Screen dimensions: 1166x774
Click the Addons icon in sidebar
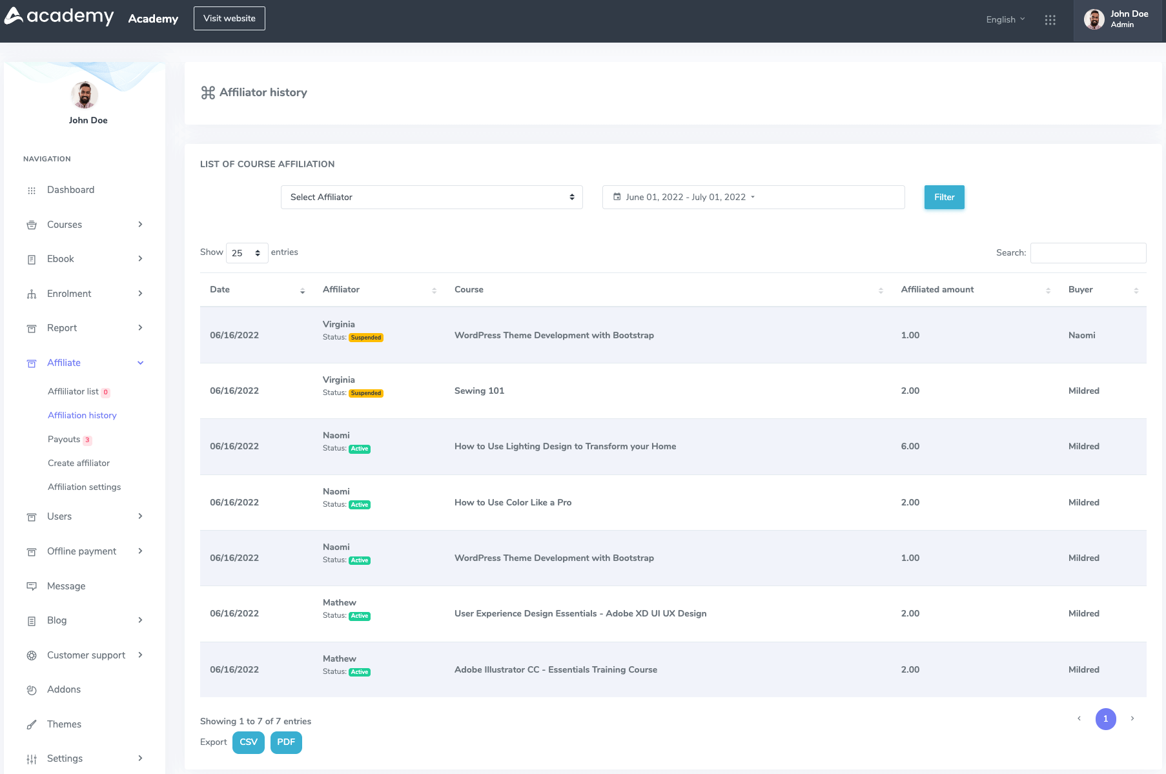[x=32, y=690]
